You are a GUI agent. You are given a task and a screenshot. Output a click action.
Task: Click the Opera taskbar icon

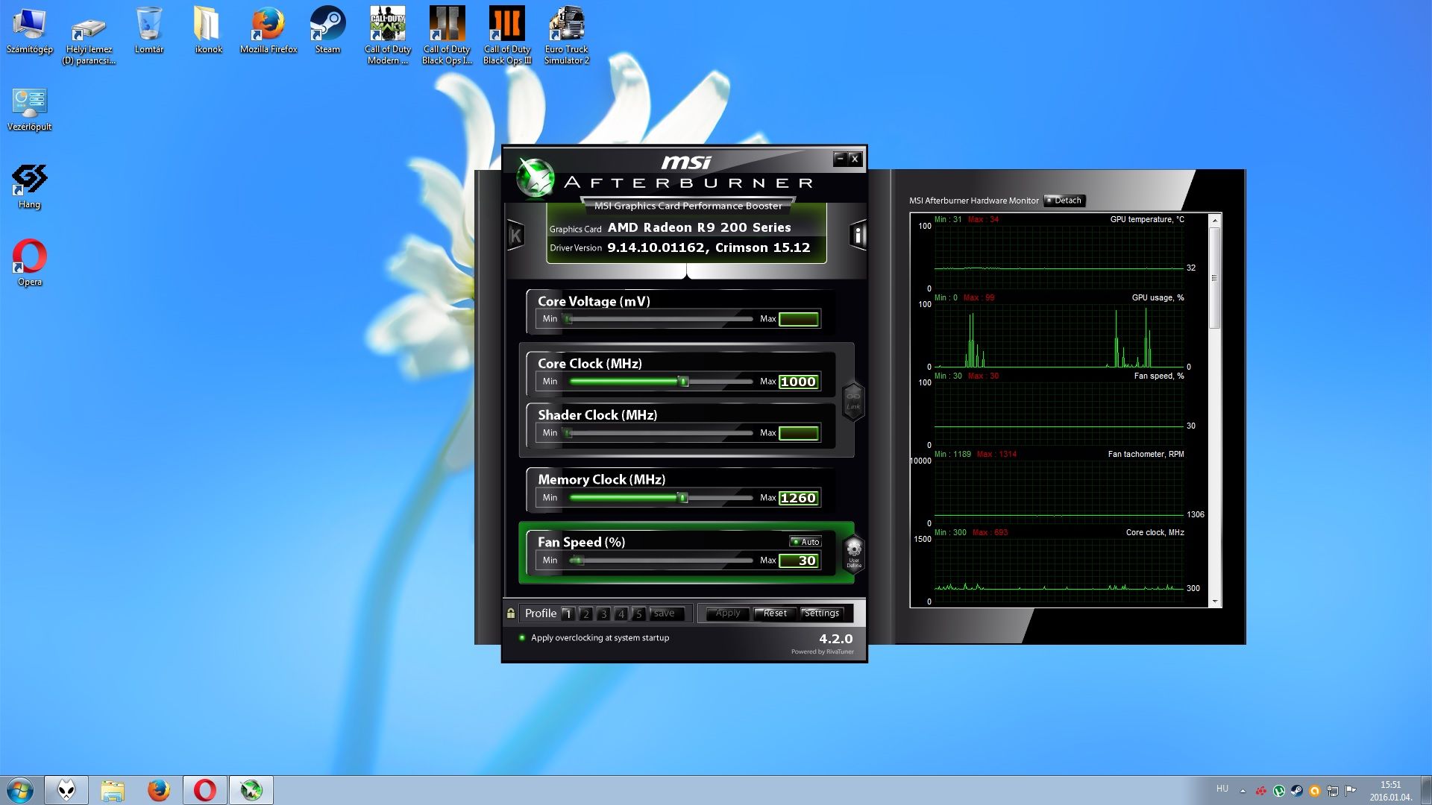[205, 790]
